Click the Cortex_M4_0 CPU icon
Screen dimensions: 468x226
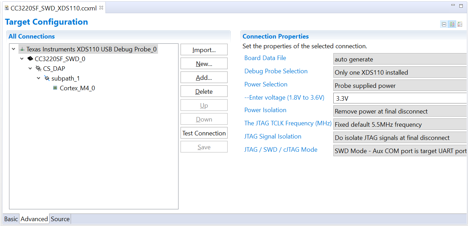(x=55, y=88)
